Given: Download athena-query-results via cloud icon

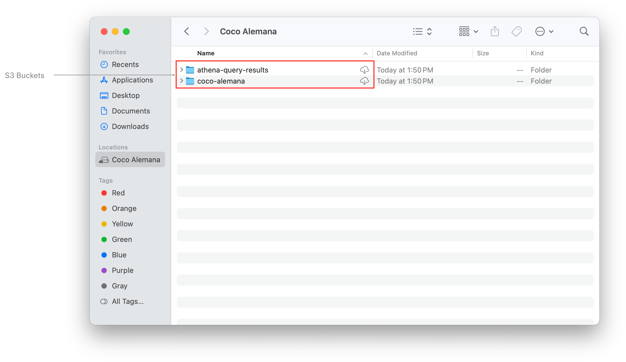Looking at the screenshot, I should click(364, 70).
